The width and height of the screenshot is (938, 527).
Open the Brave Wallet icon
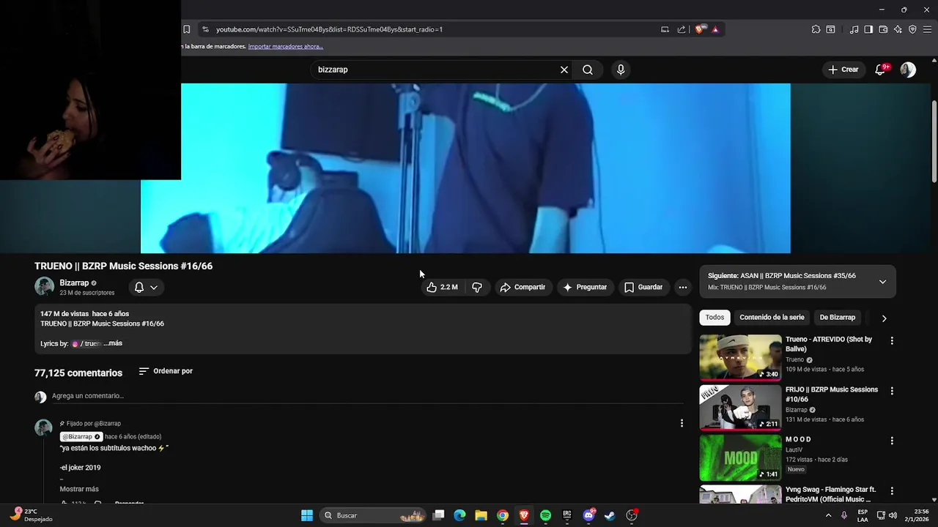click(883, 29)
